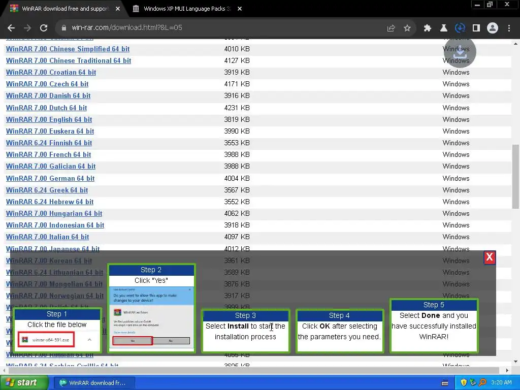Open the winrar-x64-591.exe downloaded file

click(46, 340)
